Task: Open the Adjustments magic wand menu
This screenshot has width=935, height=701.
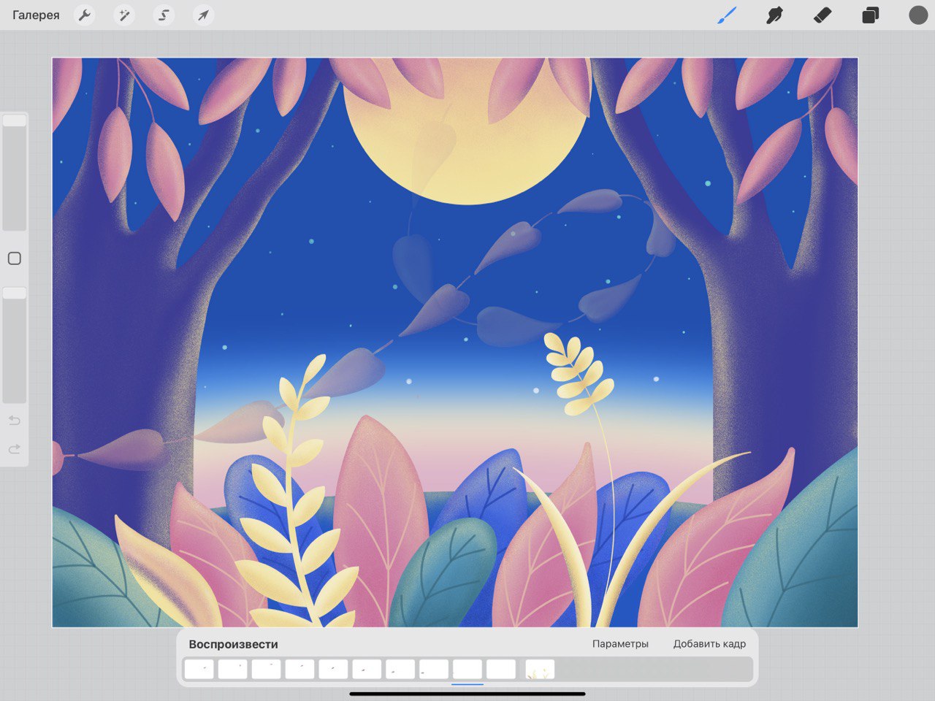Action: click(x=124, y=15)
